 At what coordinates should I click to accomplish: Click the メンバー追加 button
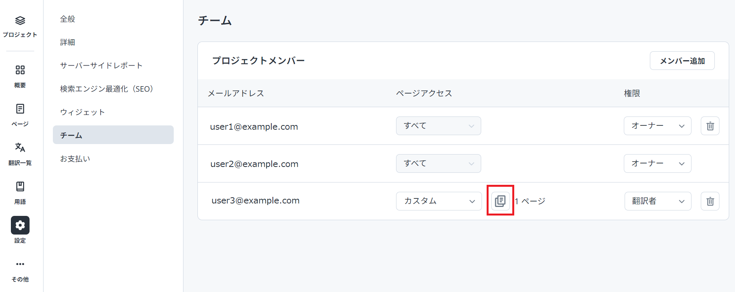click(682, 61)
